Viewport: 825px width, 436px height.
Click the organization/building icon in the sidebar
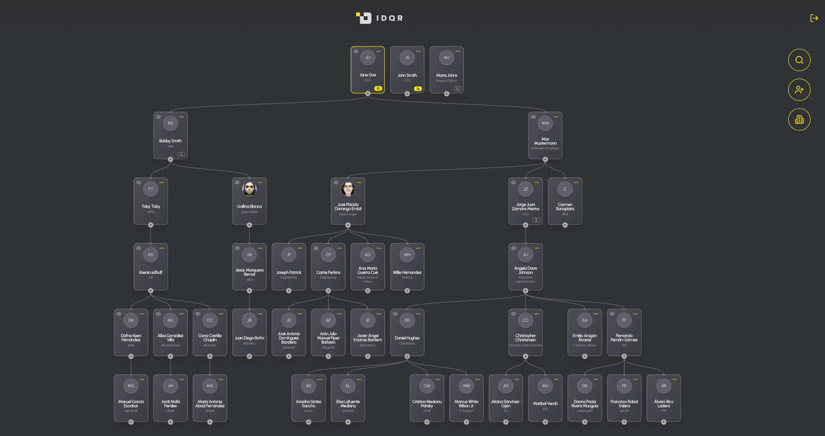799,119
